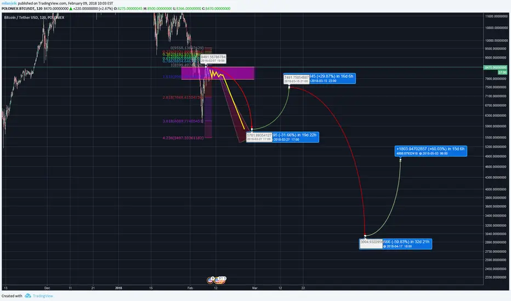Click the Close value C:8470.00000000
511x301 pixels.
pyautogui.click(x=217, y=8)
